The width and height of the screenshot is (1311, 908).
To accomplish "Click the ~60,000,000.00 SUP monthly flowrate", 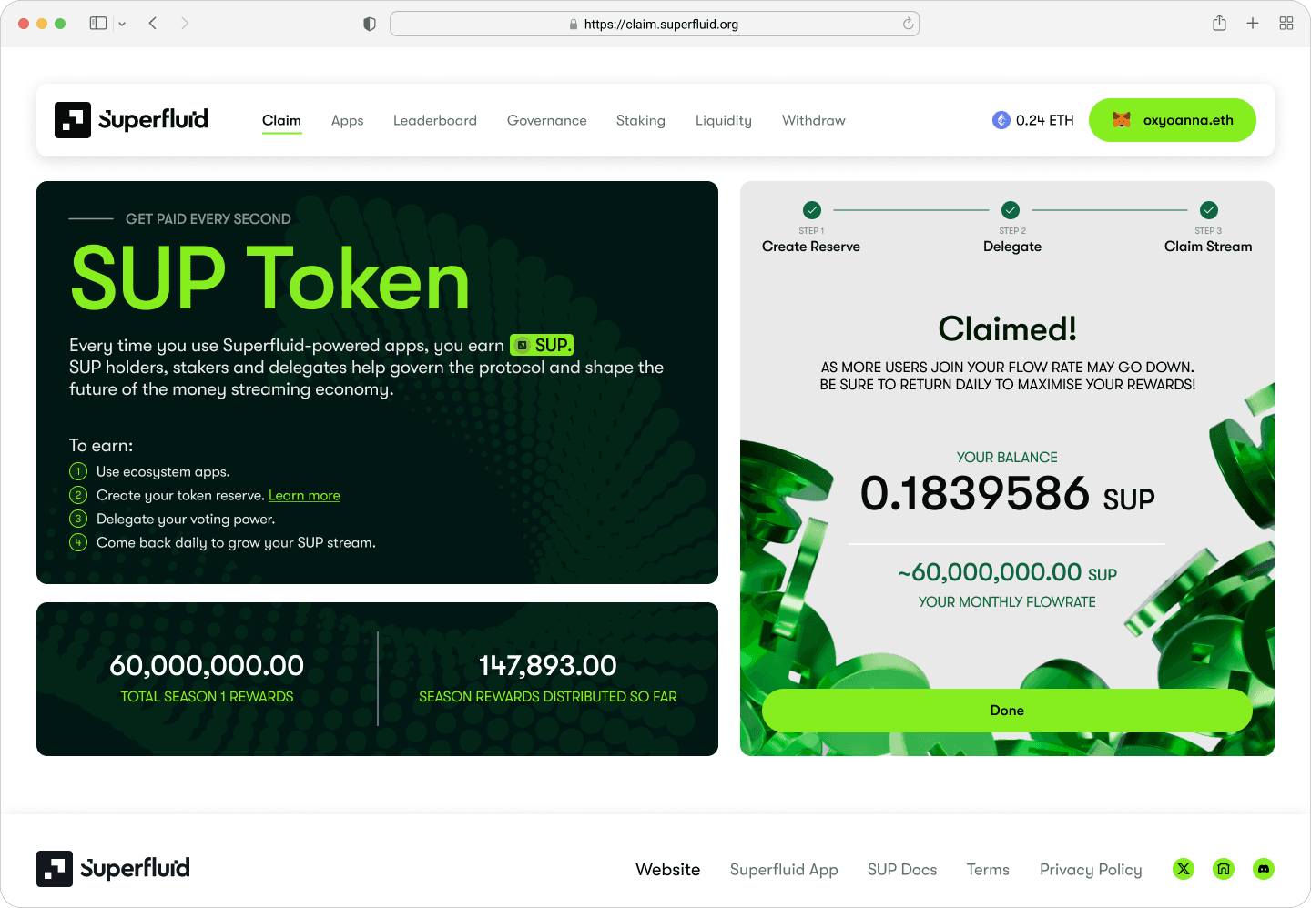I will pyautogui.click(x=1007, y=572).
